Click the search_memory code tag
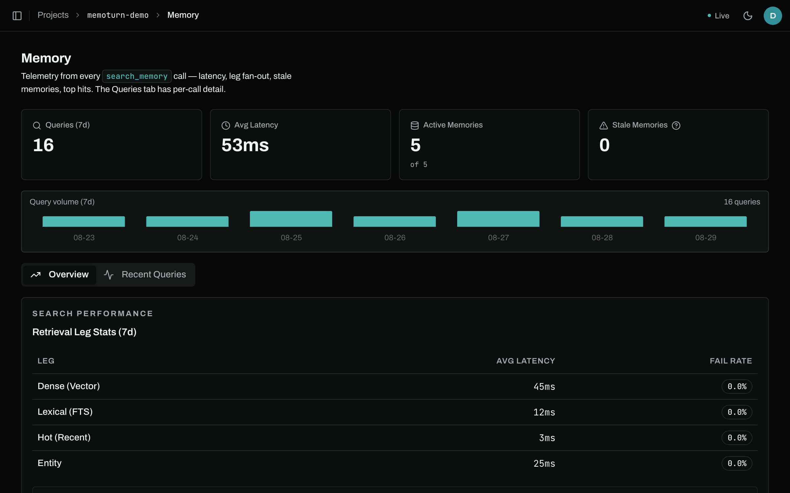 click(x=137, y=76)
